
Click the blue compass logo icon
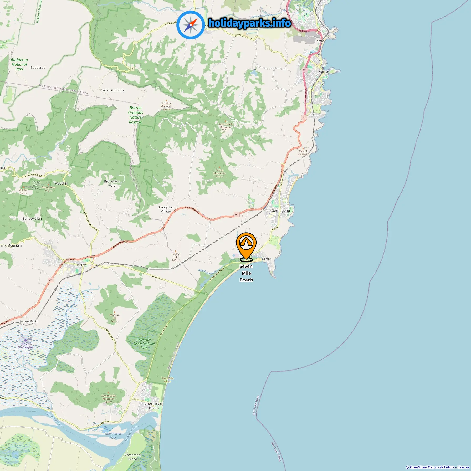coord(191,25)
